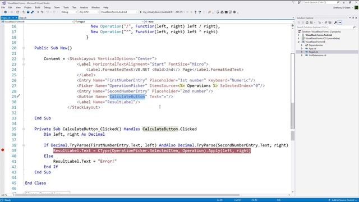The height and width of the screenshot is (202, 359).
Task: Toggle Preview Selected Items in Solution Explorer
Action: coord(340,22)
